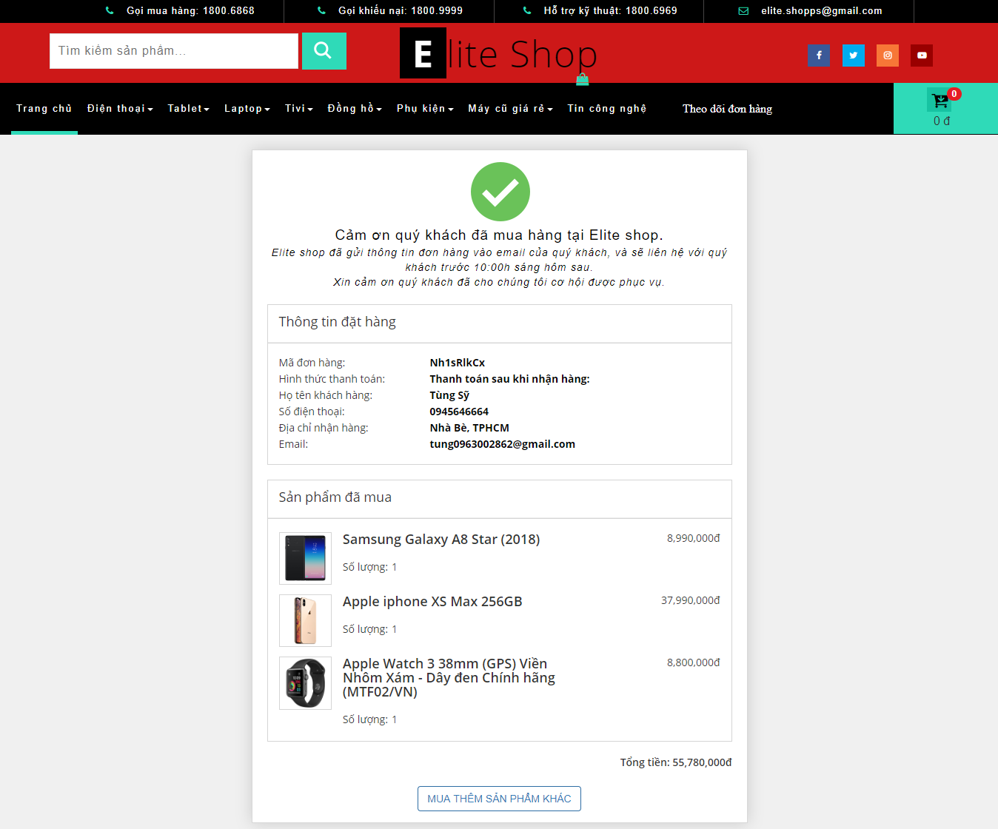The width and height of the screenshot is (998, 829).
Task: Click Hỗ trợ kỹ thuật: 1800.6969 hotline
Action: 610,11
